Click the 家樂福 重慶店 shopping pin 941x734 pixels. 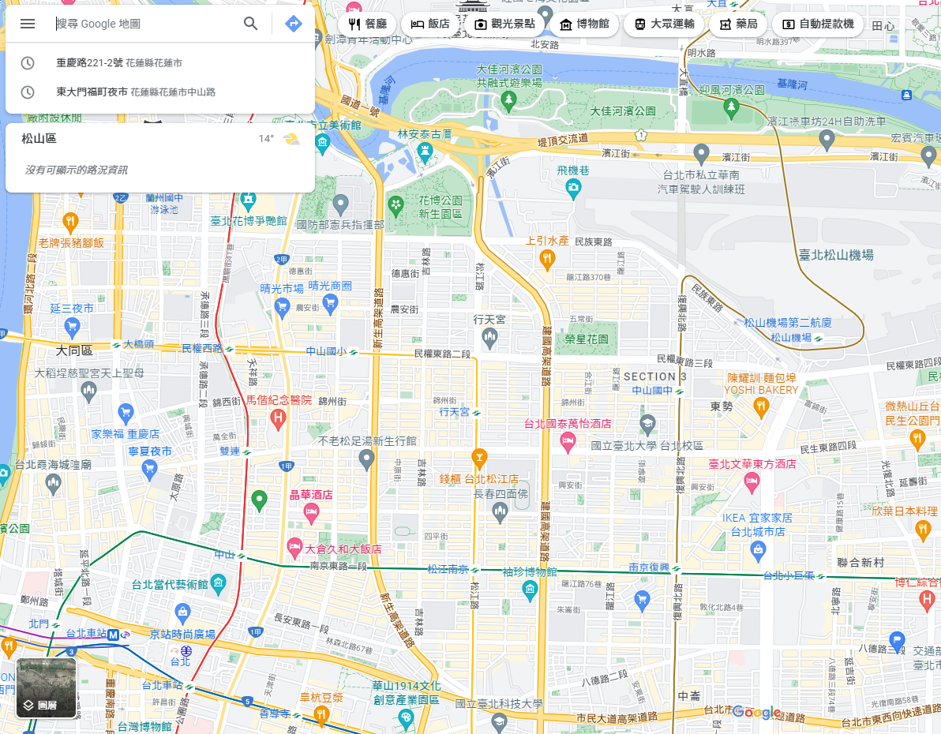pos(126,413)
